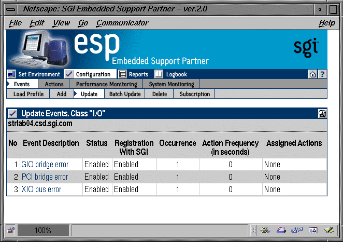Click Status Enabled cell for GIO bridge error
This screenshot has width=343, height=242.
(96, 165)
